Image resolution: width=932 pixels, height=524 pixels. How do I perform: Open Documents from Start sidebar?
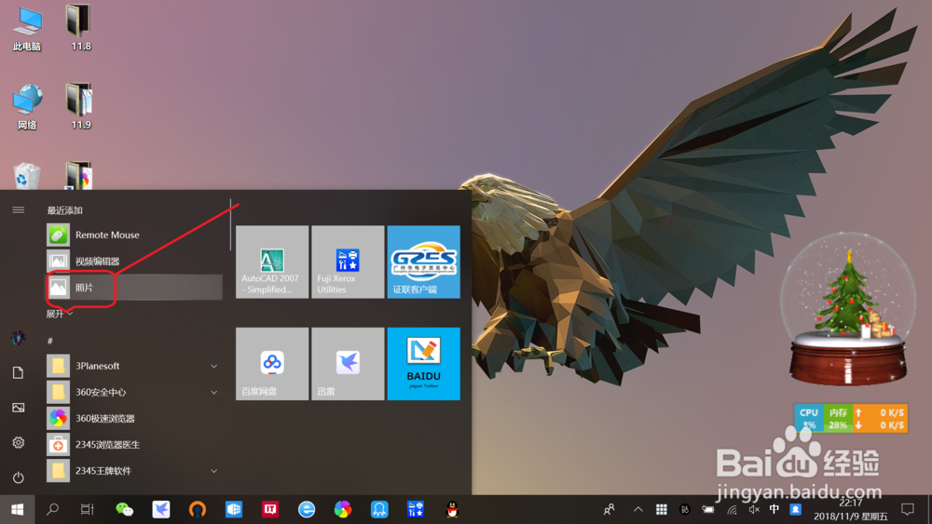point(19,372)
